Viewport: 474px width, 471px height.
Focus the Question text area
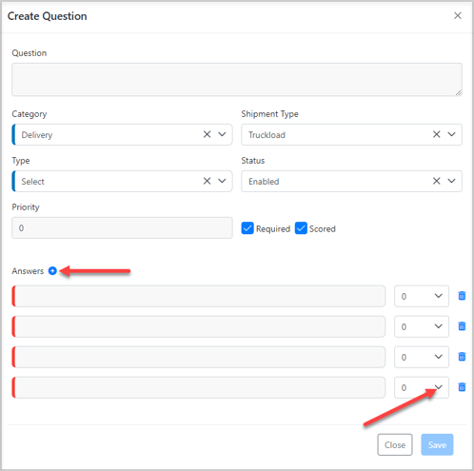pos(237,79)
